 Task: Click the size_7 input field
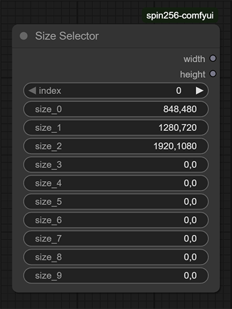click(116, 239)
